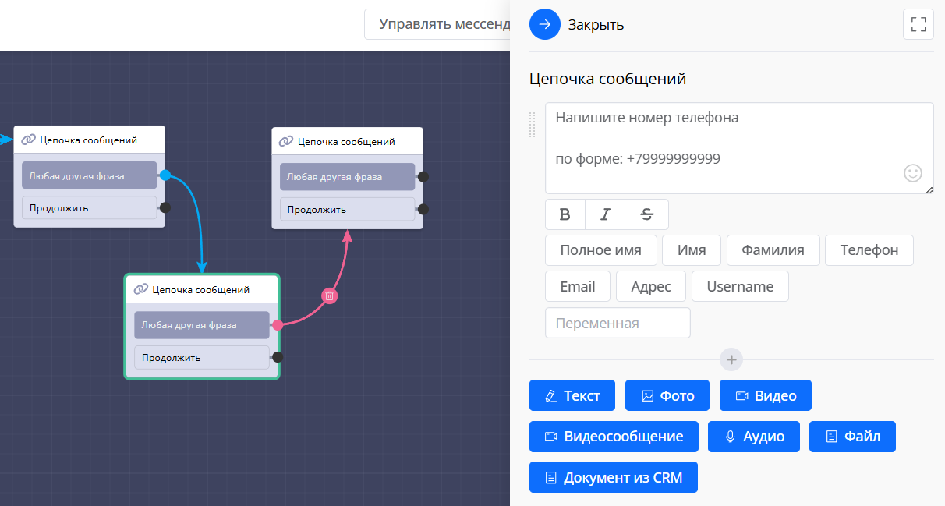
Task: Insert the Телефон variable
Action: pos(869,250)
